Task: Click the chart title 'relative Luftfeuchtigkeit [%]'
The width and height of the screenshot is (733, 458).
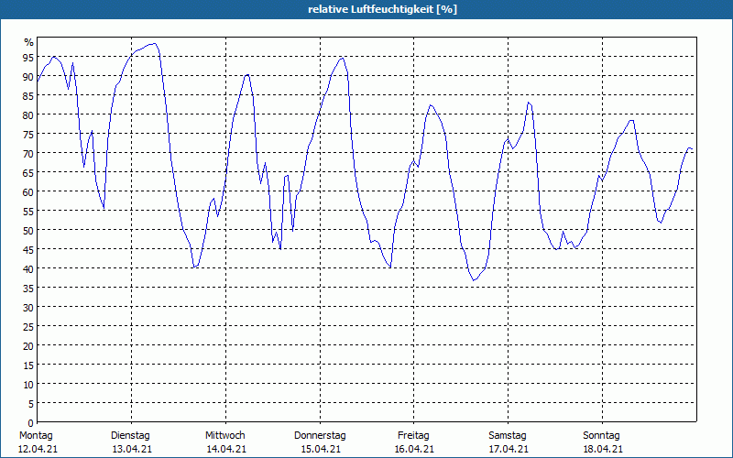Action: point(382,9)
